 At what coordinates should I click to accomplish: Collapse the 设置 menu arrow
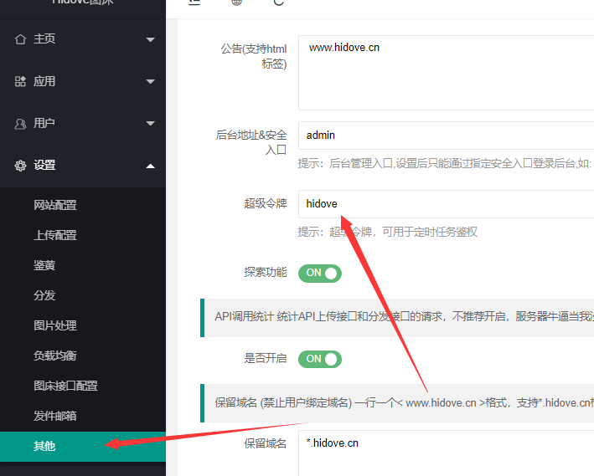151,166
